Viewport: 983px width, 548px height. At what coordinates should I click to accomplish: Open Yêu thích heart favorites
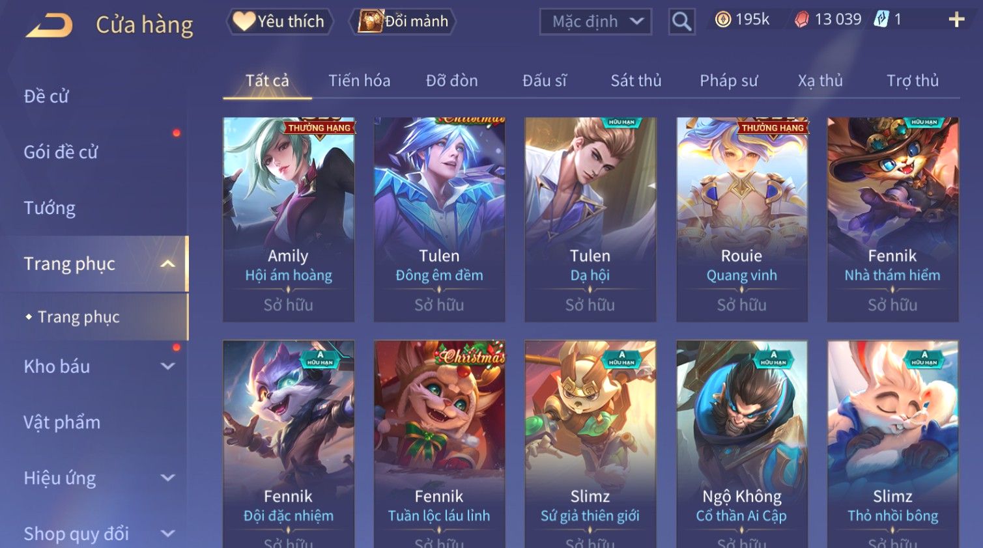pos(280,21)
